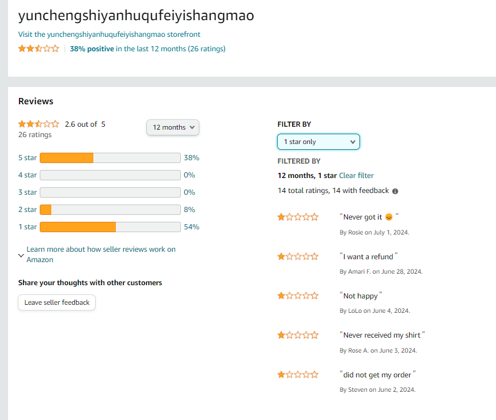Click star rating on Rosie's review
The height and width of the screenshot is (420, 496).
[298, 217]
